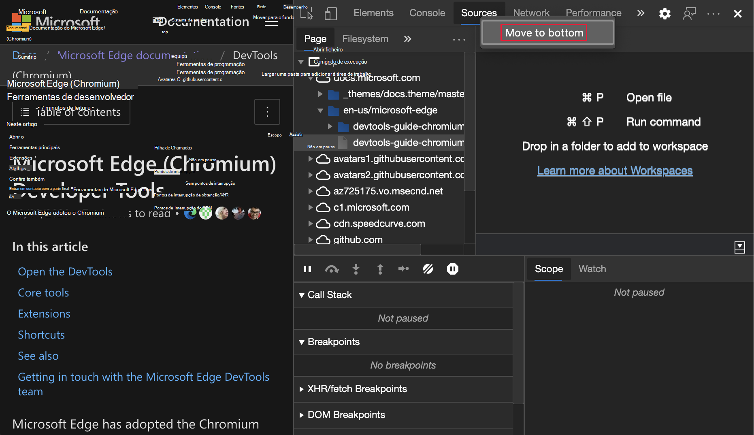Image resolution: width=754 pixels, height=435 pixels.
Task: Click the Move to bottom menu item
Action: (x=548, y=33)
